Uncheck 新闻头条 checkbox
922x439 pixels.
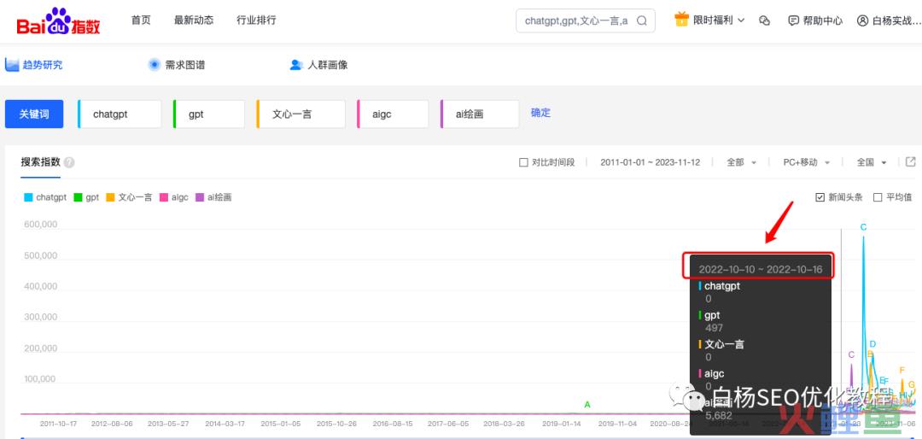820,197
